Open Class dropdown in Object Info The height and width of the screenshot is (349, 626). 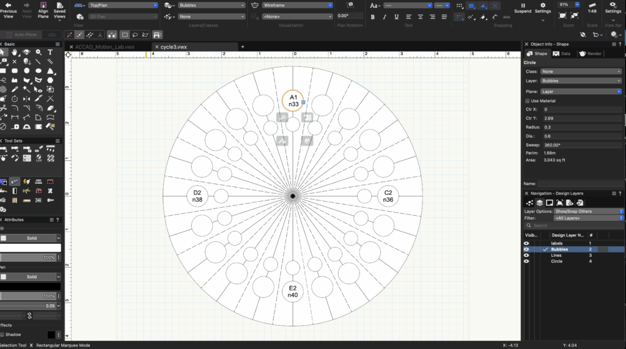581,72
